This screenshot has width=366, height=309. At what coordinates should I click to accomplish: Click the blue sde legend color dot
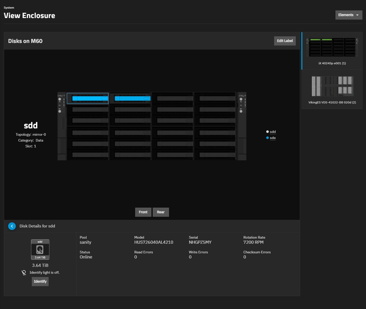pyautogui.click(x=268, y=138)
